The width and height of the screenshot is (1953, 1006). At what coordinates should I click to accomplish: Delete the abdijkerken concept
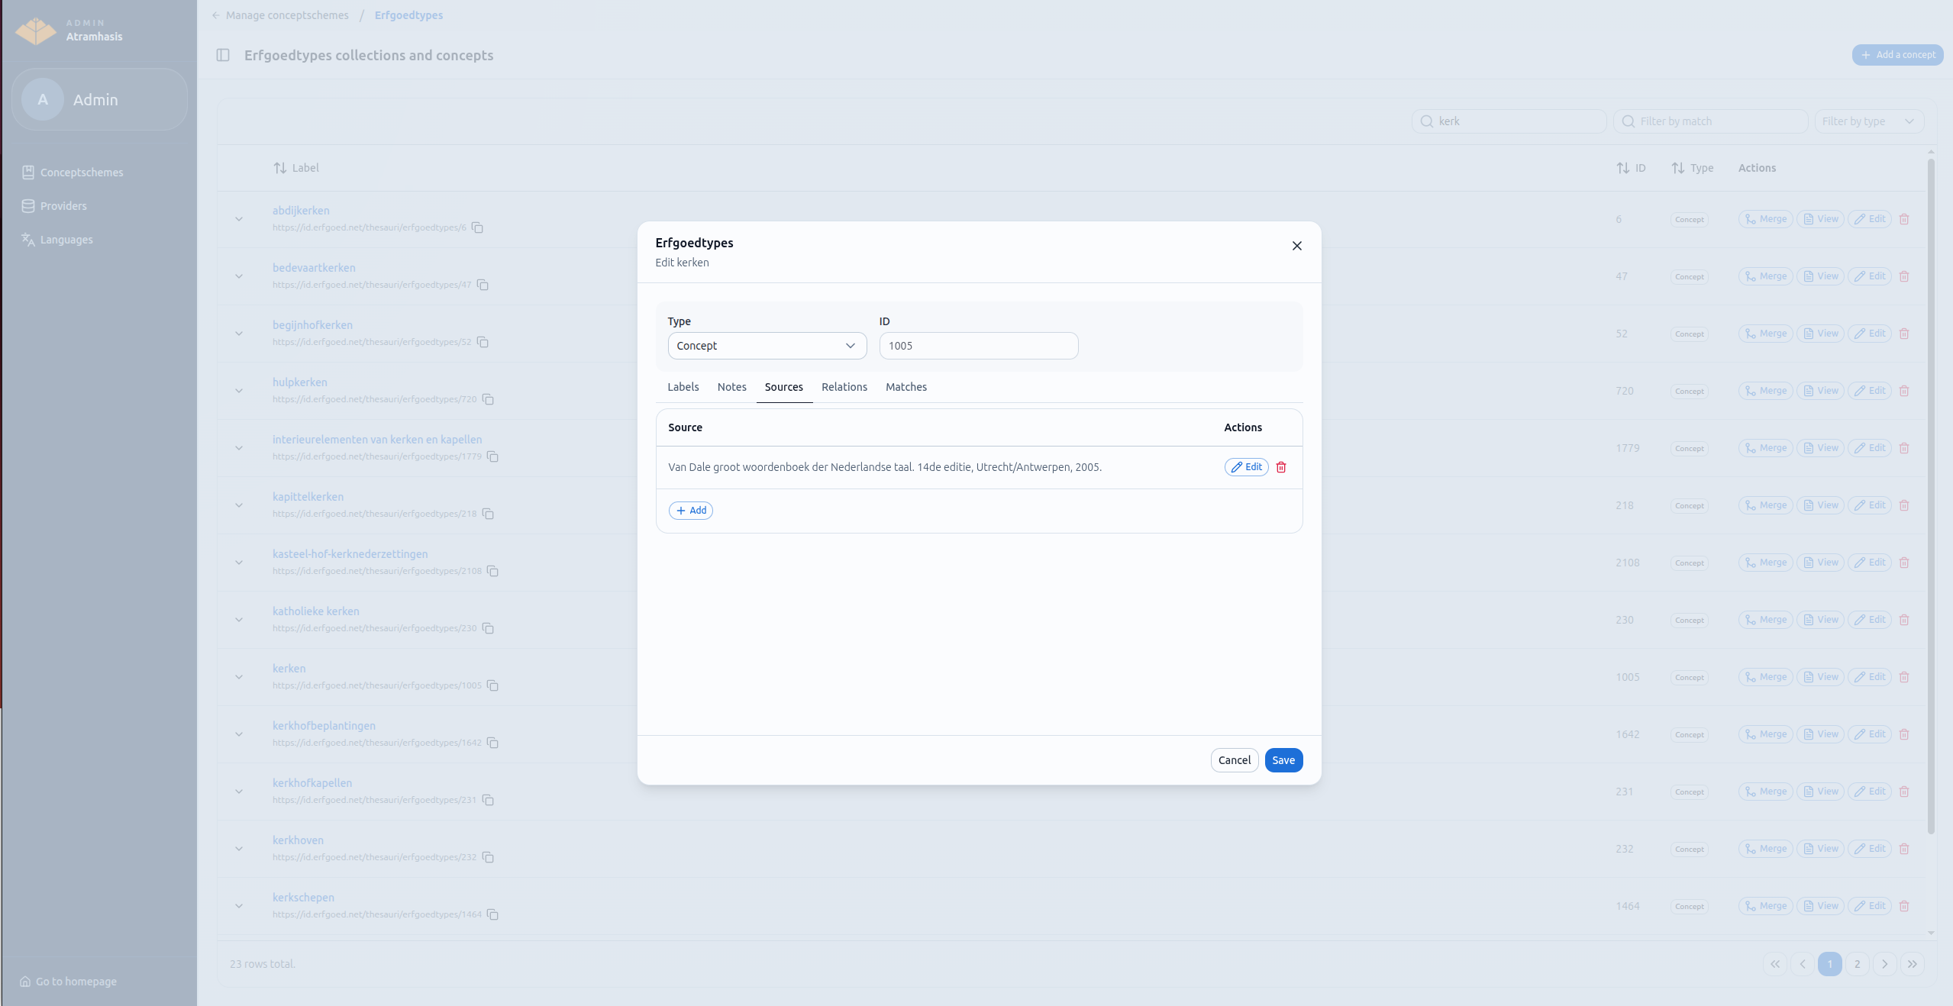1904,219
